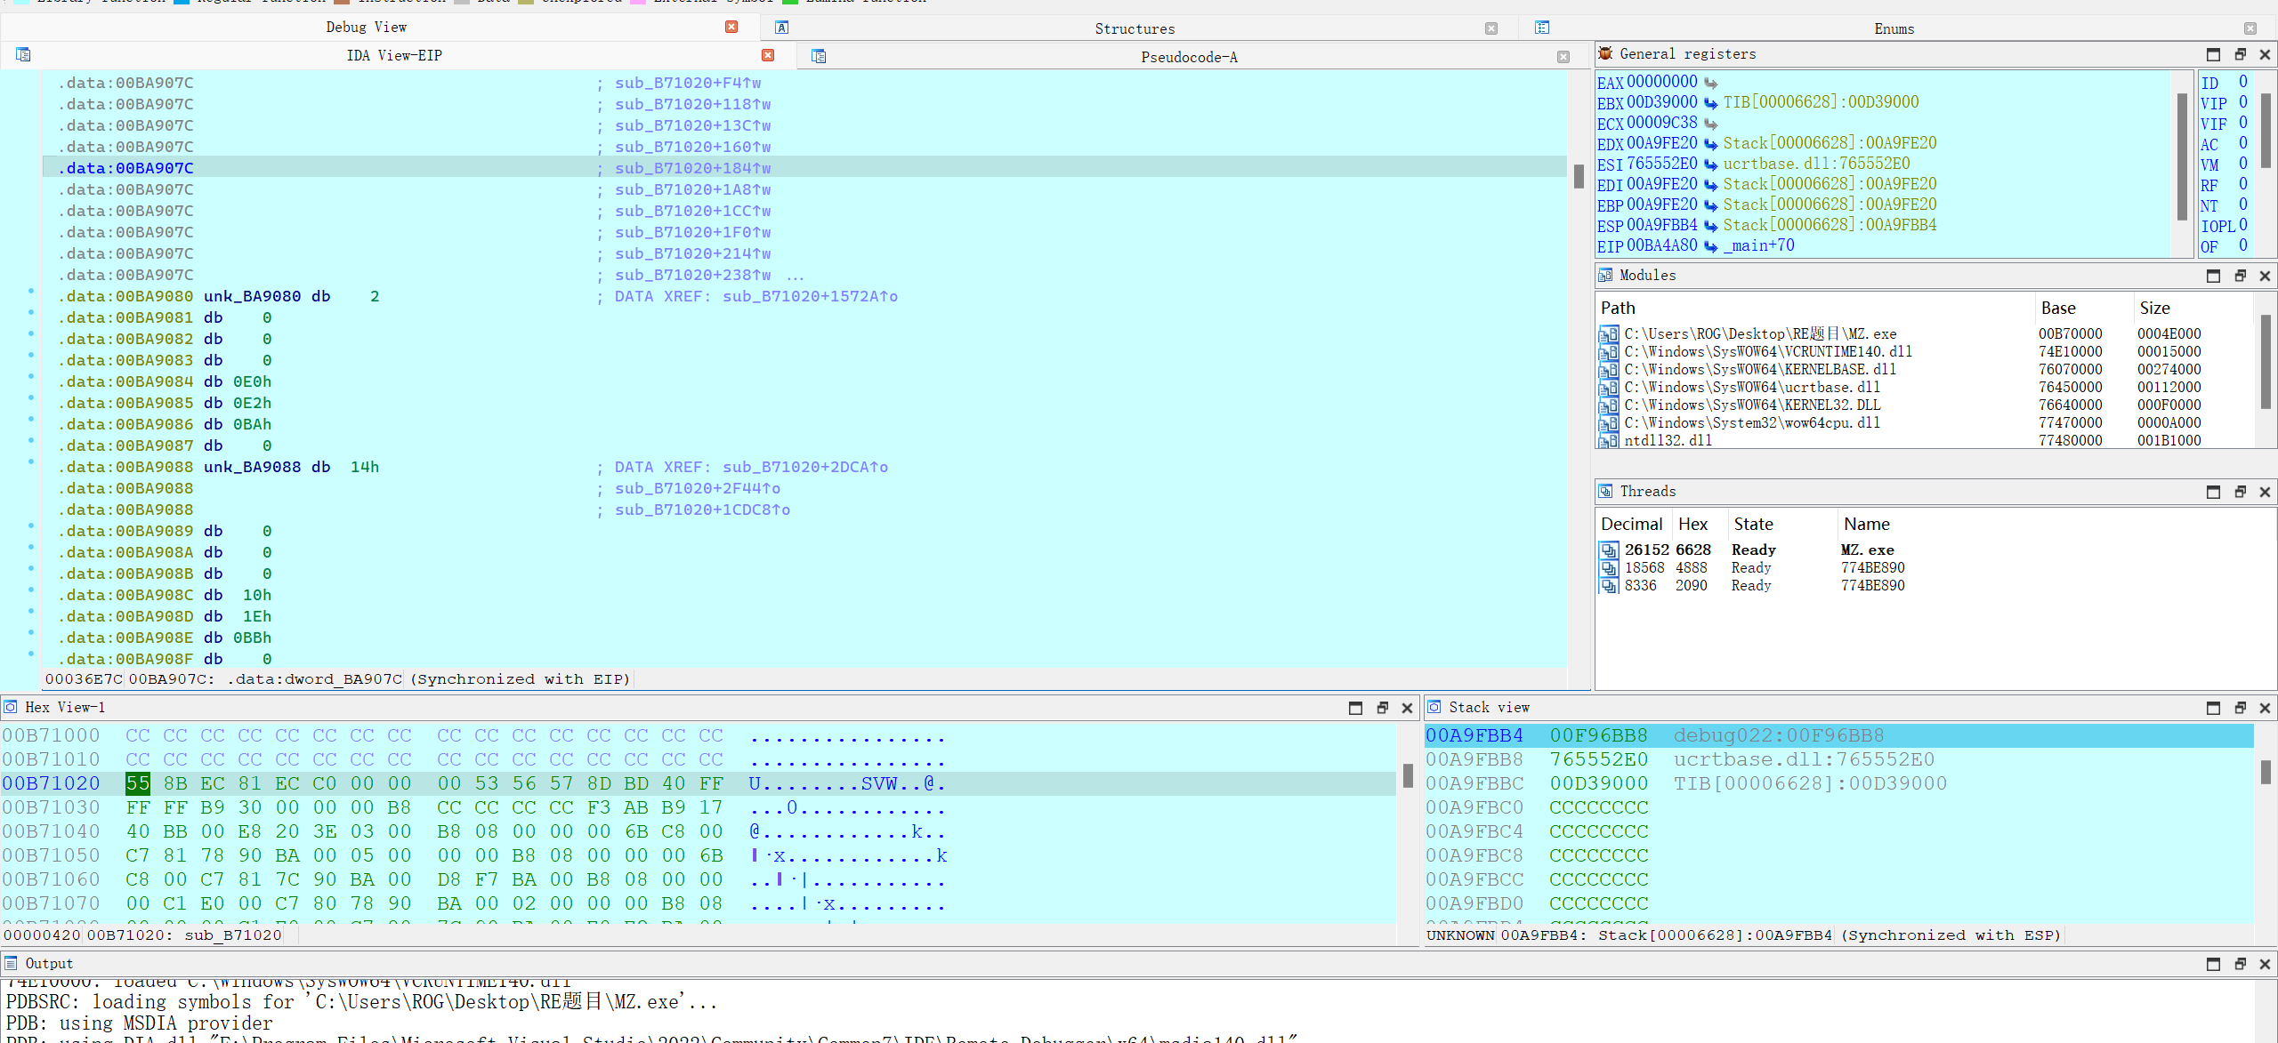2278x1043 pixels.
Task: Close the Structures tab
Action: coord(1491,28)
